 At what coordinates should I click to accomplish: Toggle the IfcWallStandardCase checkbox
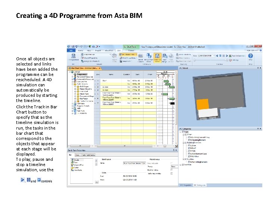(x=189, y=153)
